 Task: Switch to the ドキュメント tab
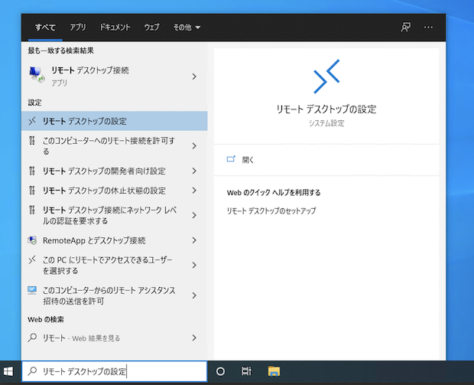pos(115,28)
